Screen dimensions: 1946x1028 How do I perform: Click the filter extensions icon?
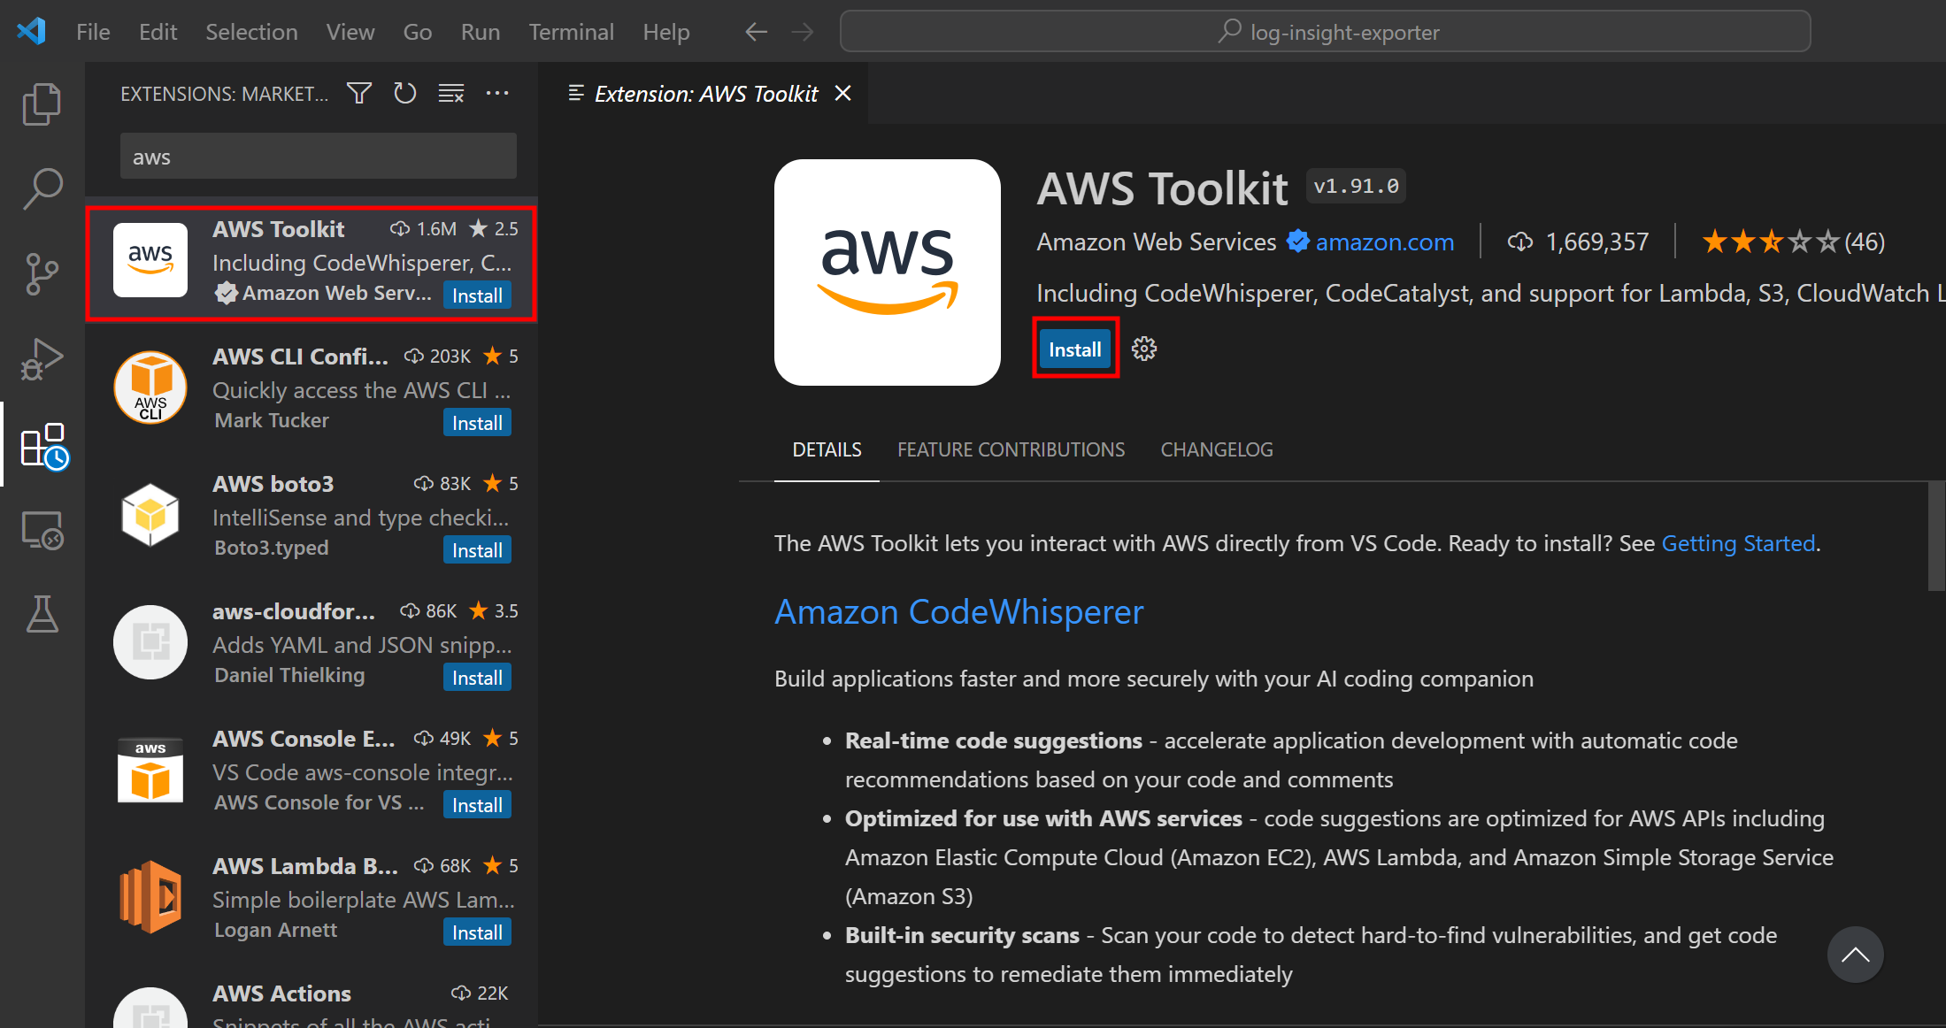tap(358, 93)
